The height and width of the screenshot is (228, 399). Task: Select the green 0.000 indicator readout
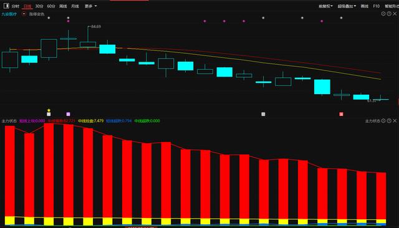(x=147, y=121)
